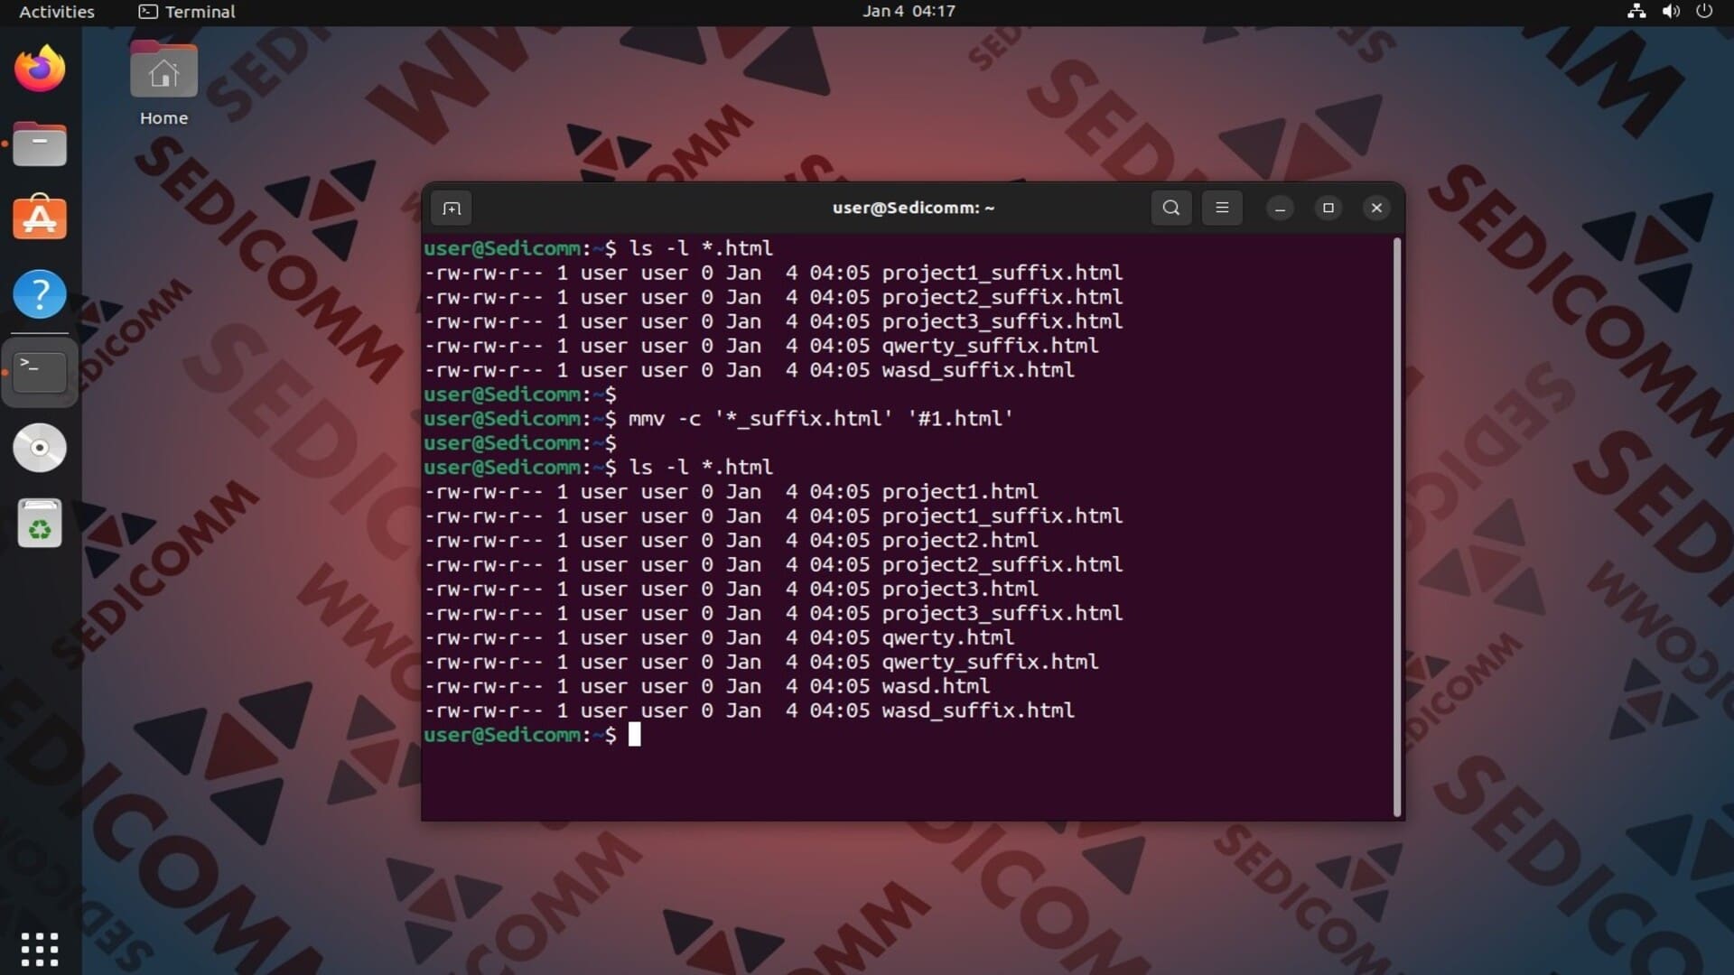Open Activities overview
Viewport: 1734px width, 975px height.
click(56, 12)
